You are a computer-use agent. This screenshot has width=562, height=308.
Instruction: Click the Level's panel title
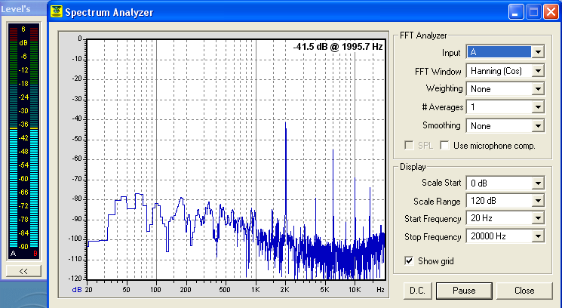tap(15, 9)
